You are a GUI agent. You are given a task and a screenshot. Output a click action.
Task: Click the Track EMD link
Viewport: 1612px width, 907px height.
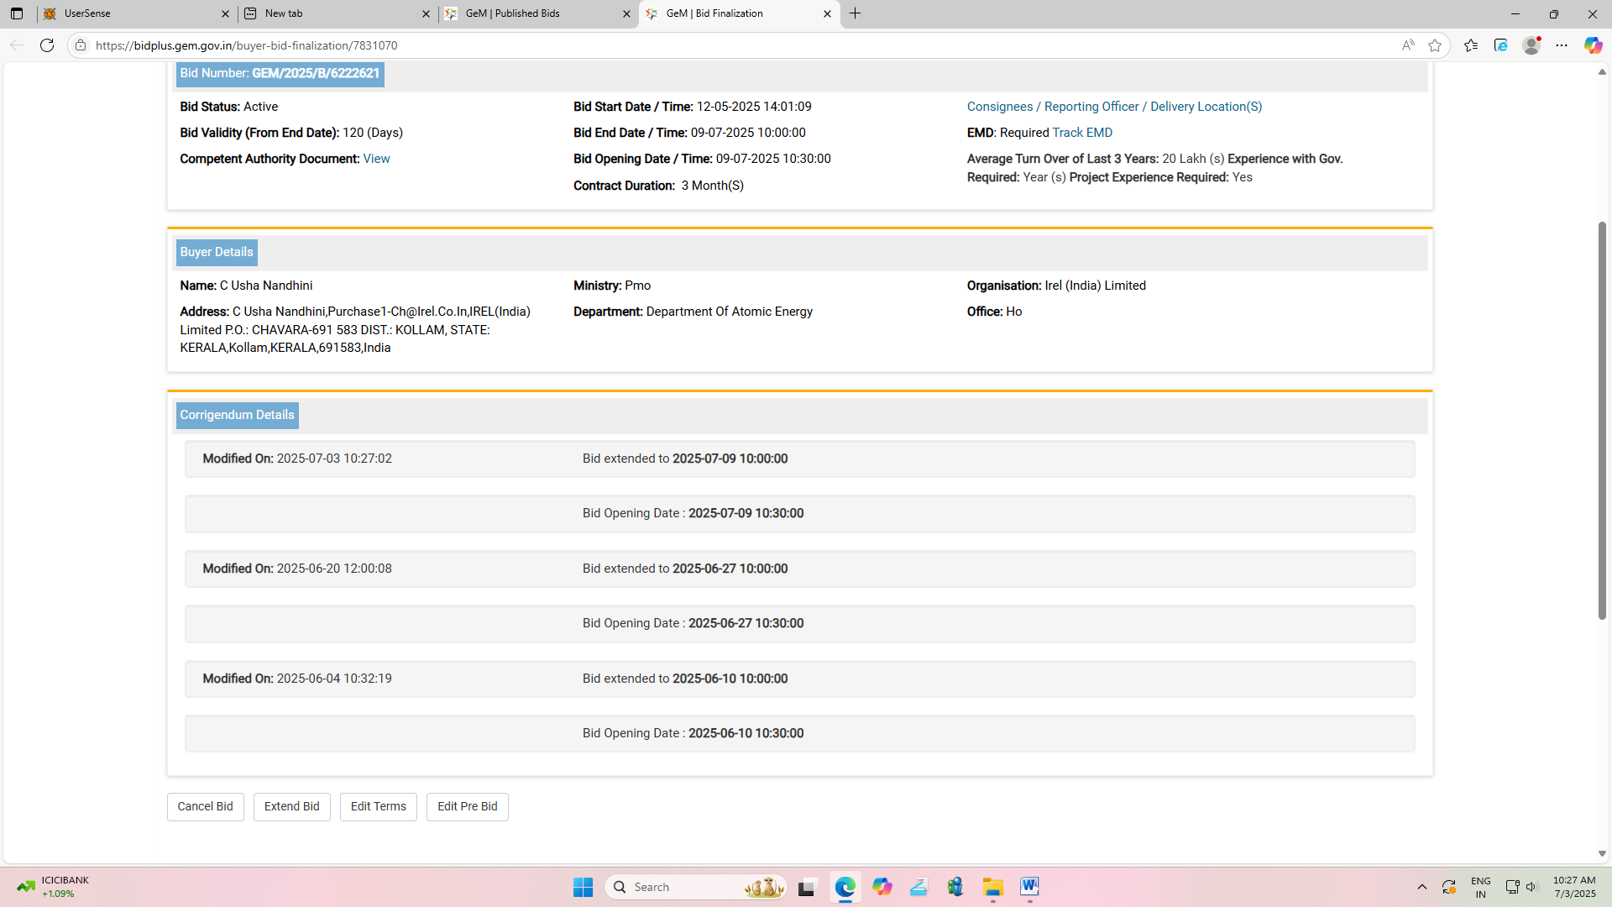[x=1082, y=133]
